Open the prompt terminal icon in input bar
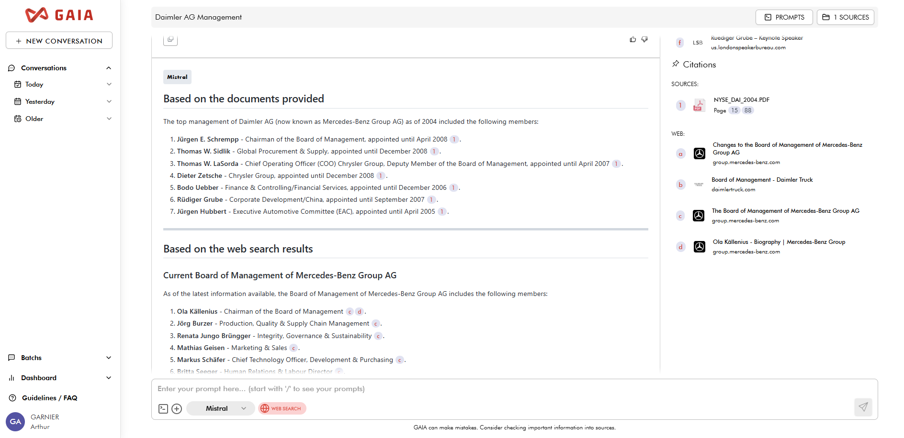The image size is (904, 438). click(x=163, y=409)
